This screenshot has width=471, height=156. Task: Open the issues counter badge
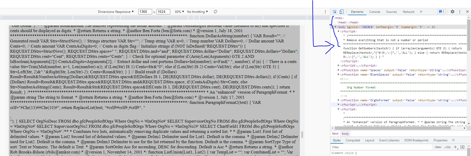[x=441, y=12]
